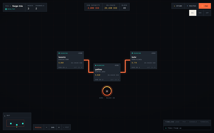This screenshot has width=214, height=133.
Task: Click galileo's RUNNING status dot
Action: [x=96, y=65]
